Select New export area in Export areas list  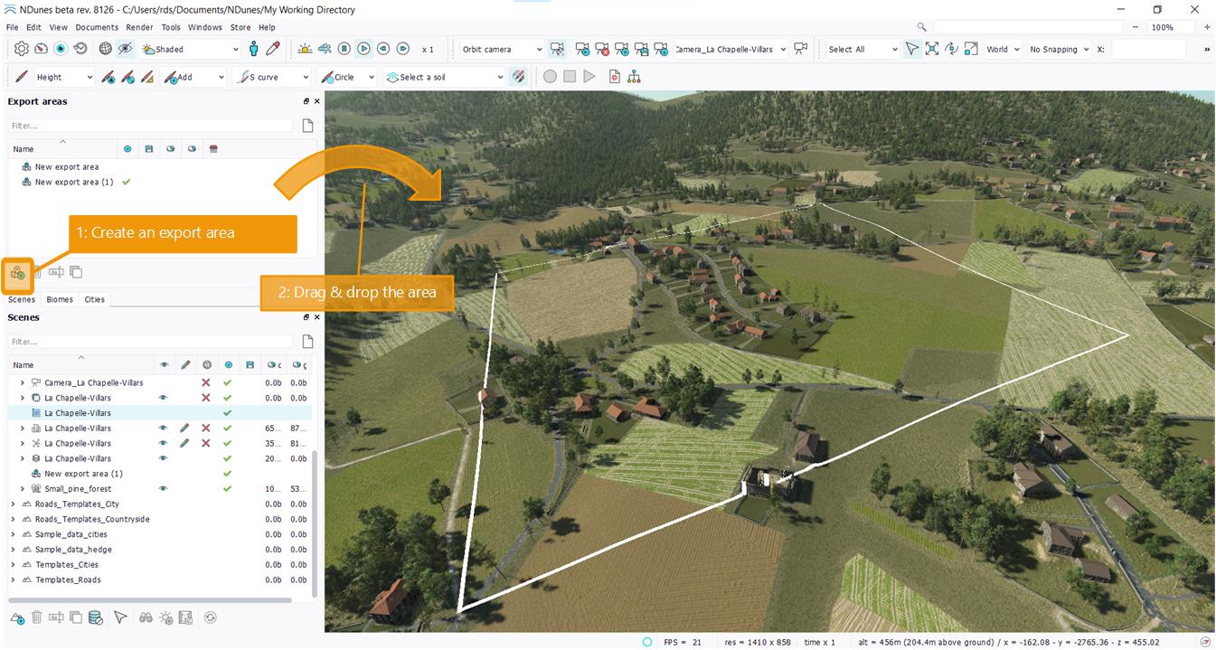[66, 167]
